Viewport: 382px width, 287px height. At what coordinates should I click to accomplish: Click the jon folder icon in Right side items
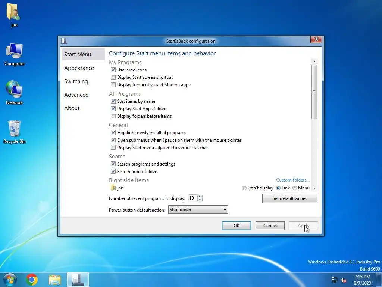(x=113, y=188)
